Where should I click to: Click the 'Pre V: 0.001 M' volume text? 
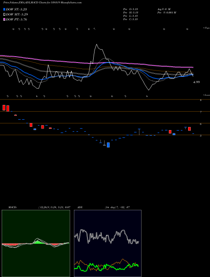click(x=166, y=13)
